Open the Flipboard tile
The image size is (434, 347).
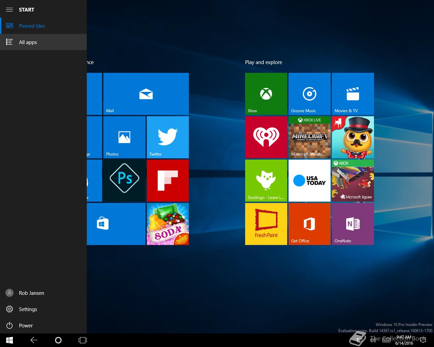pos(168,181)
